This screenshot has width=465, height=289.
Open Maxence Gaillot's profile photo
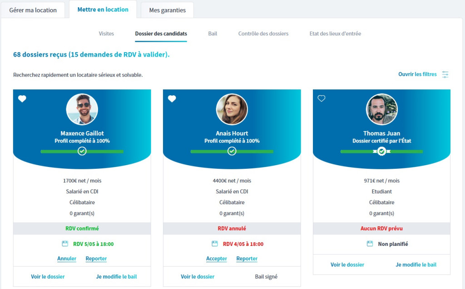coord(82,109)
